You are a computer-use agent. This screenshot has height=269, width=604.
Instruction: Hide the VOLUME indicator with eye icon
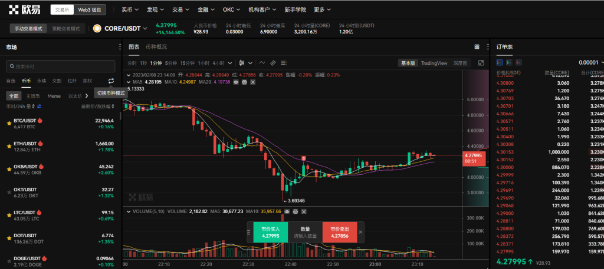pos(287,211)
